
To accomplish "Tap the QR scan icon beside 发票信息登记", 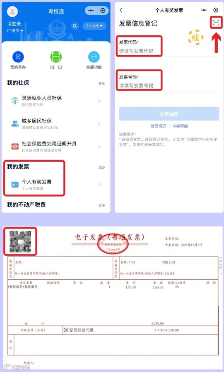I will click(x=216, y=23).
